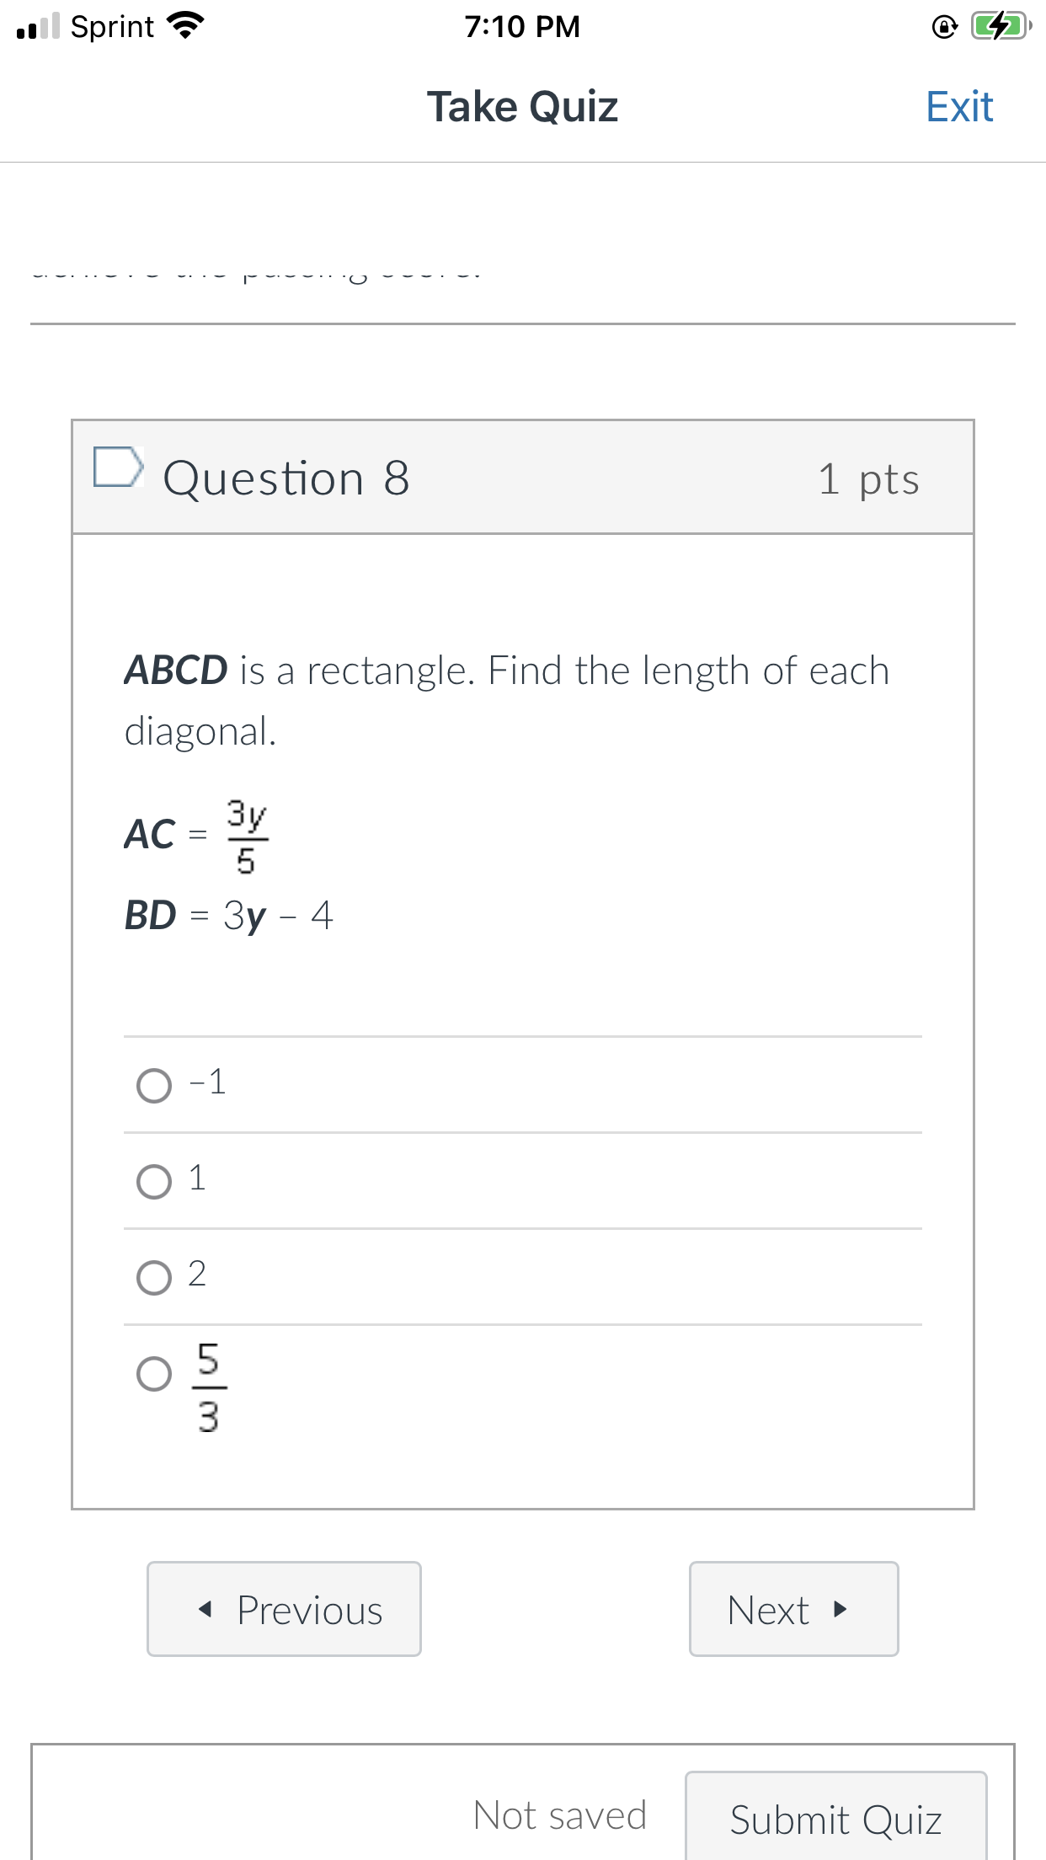Tap the charging battery icon
Screen dimensions: 1046x1860
tap(1001, 26)
